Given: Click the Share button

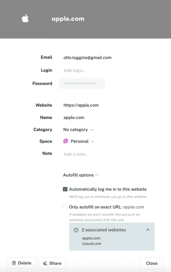Looking at the screenshot, I should tap(52, 263).
